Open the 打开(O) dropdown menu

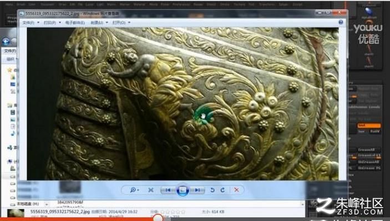pos(121,23)
